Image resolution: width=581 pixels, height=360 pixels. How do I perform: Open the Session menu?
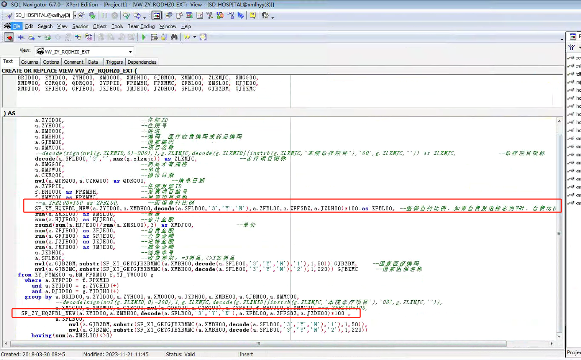click(80, 26)
